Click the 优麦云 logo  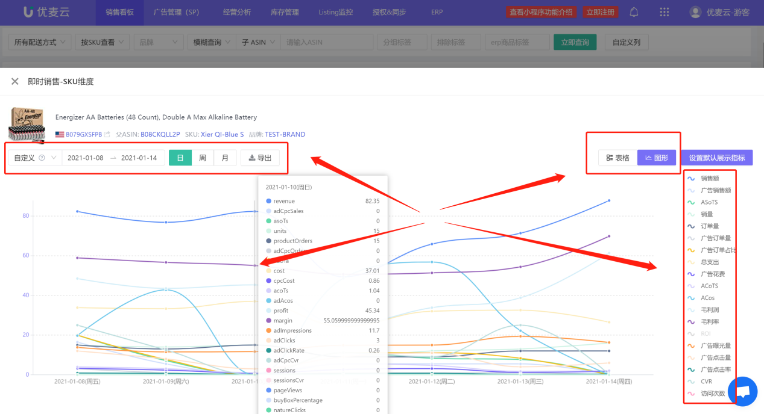click(45, 12)
